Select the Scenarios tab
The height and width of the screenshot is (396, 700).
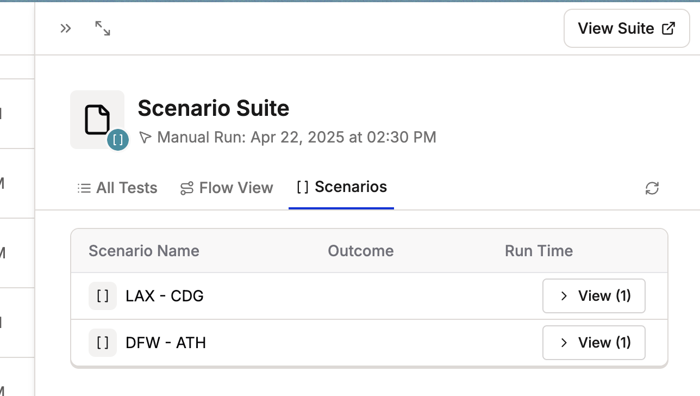pos(341,187)
